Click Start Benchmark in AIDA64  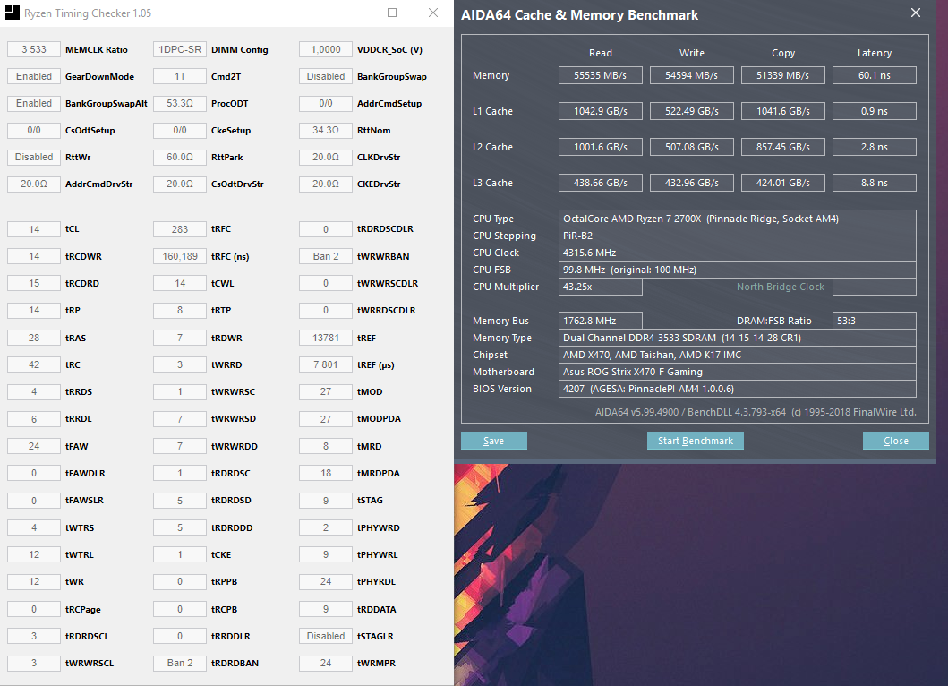pos(696,441)
